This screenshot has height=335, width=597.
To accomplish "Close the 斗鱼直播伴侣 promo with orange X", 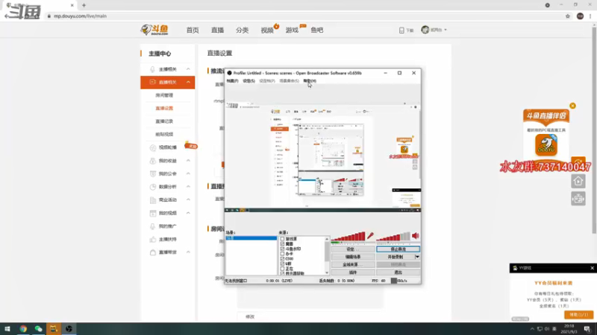I will tap(572, 106).
